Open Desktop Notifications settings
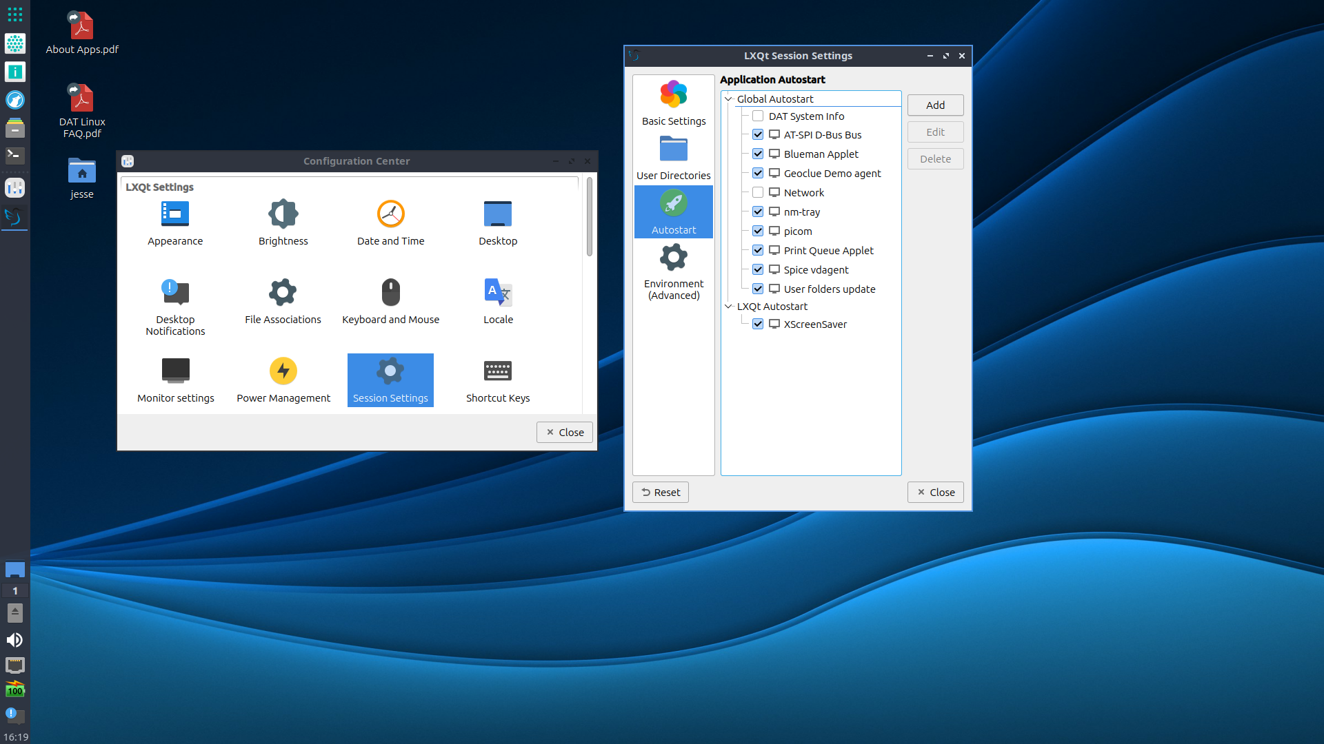This screenshot has height=744, width=1324. pyautogui.click(x=175, y=307)
